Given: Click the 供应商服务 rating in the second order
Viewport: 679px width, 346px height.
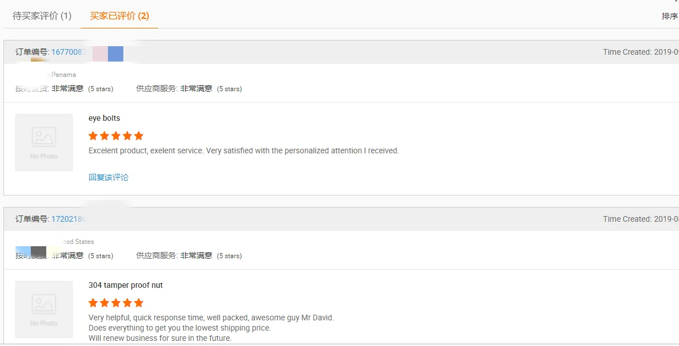Looking at the screenshot, I should point(188,255).
